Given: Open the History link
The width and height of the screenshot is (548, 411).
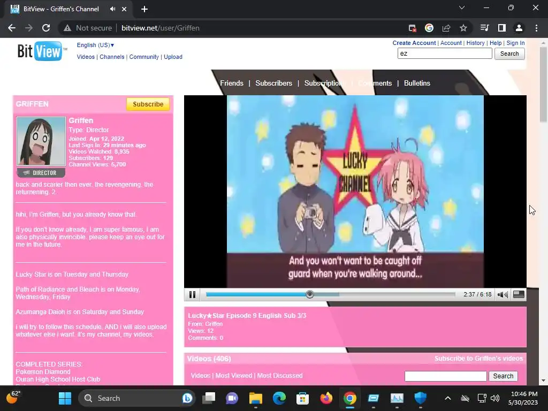Looking at the screenshot, I should 475,43.
